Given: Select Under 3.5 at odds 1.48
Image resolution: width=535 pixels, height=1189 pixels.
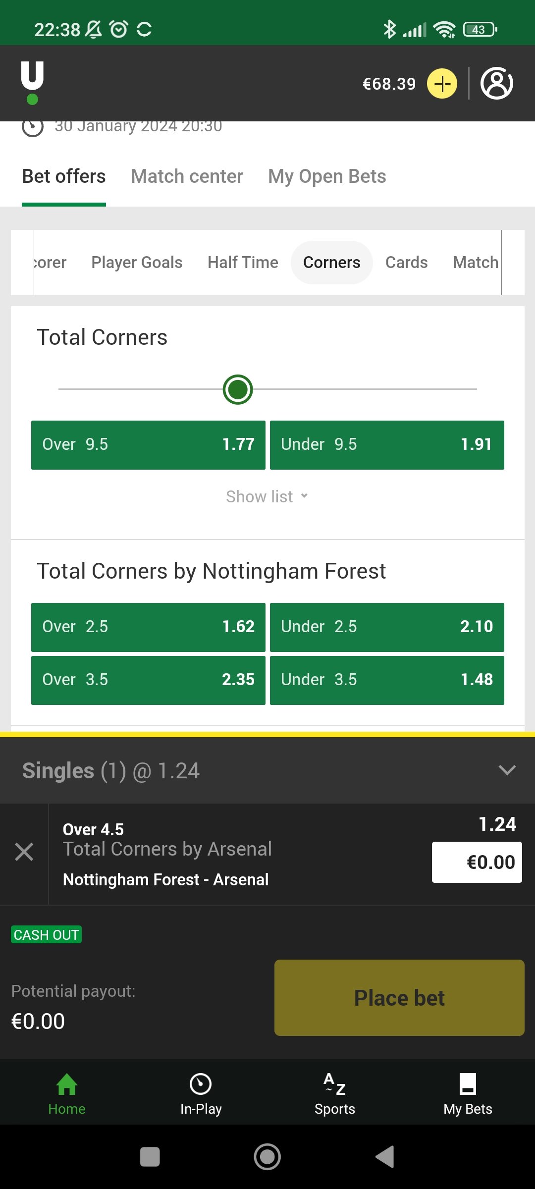Looking at the screenshot, I should [387, 680].
